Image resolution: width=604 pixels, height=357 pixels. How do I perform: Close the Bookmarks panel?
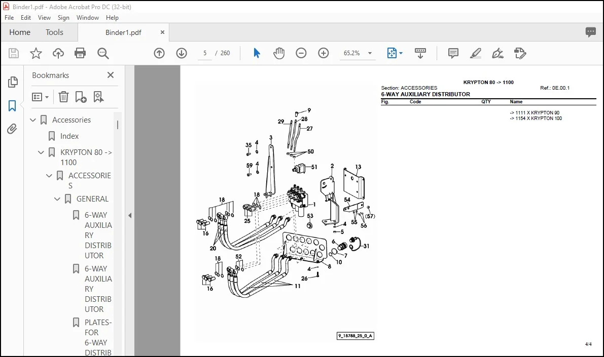(x=111, y=75)
